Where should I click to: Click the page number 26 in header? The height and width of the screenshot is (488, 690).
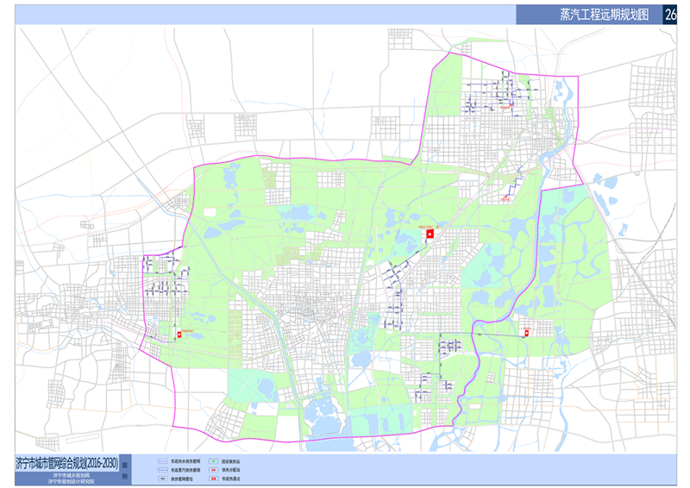pos(670,15)
